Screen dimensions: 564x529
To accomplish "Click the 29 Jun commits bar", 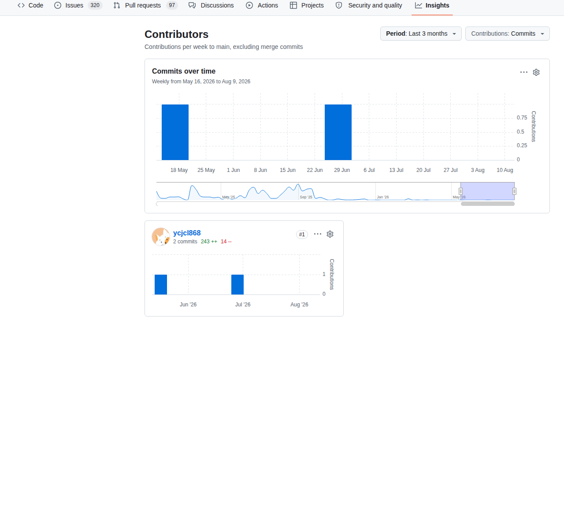I will coord(338,132).
